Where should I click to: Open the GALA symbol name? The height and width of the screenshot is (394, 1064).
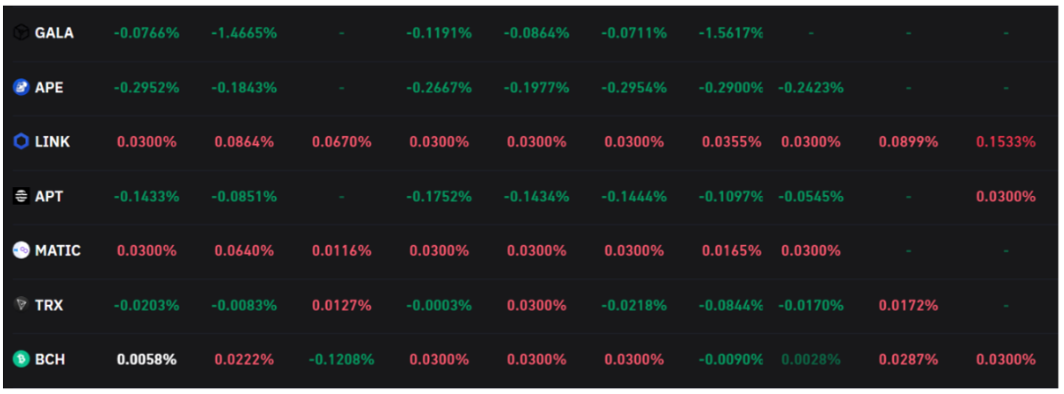(x=54, y=33)
